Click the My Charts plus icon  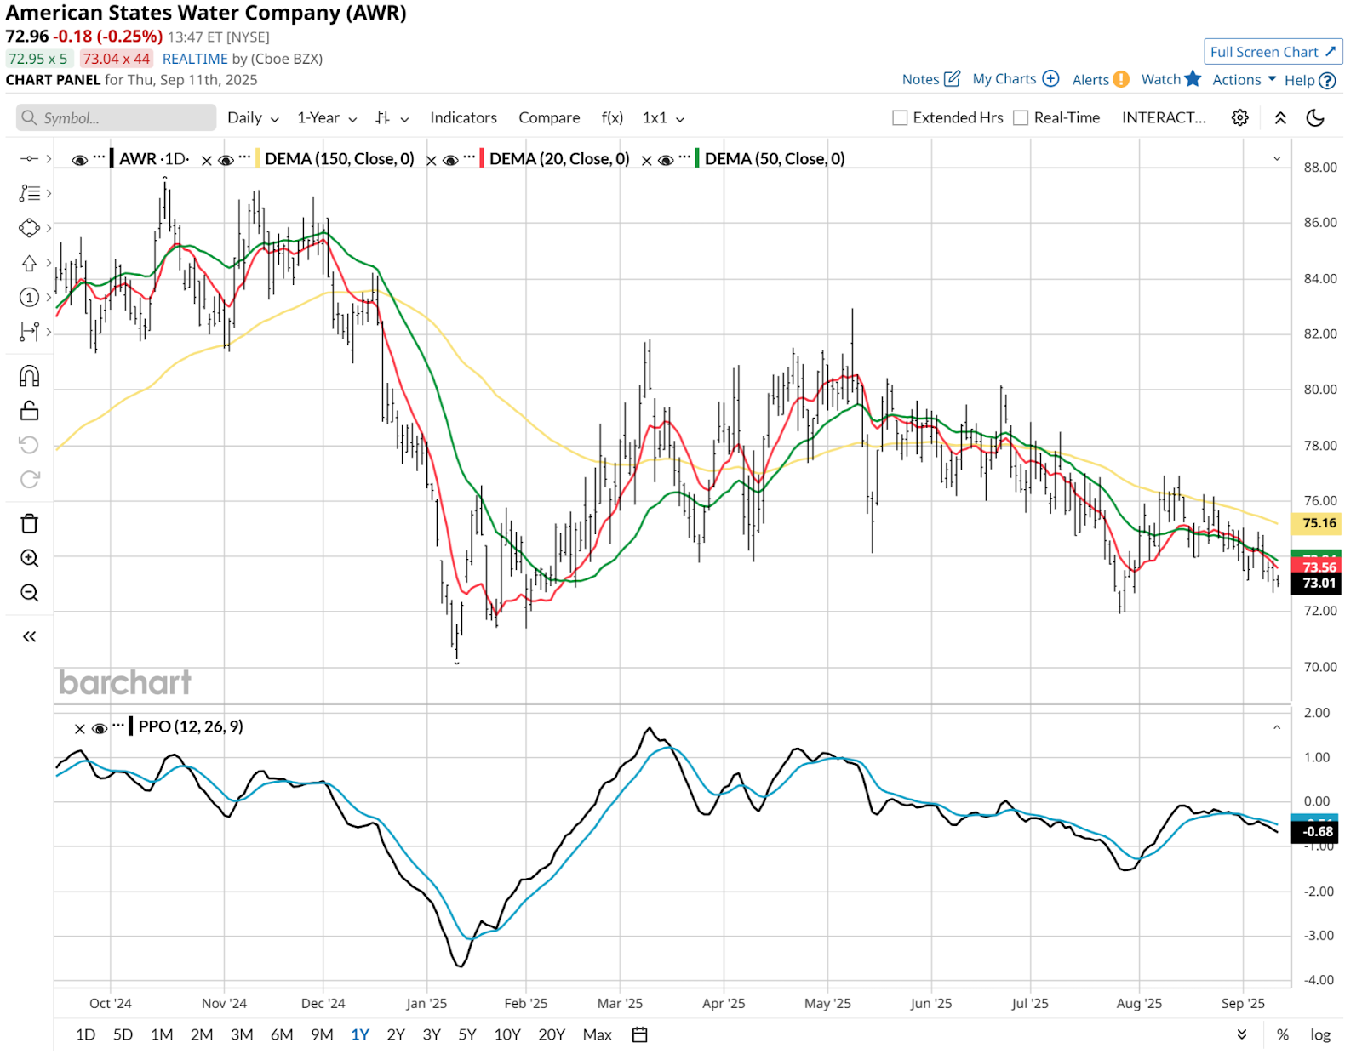tap(1051, 78)
